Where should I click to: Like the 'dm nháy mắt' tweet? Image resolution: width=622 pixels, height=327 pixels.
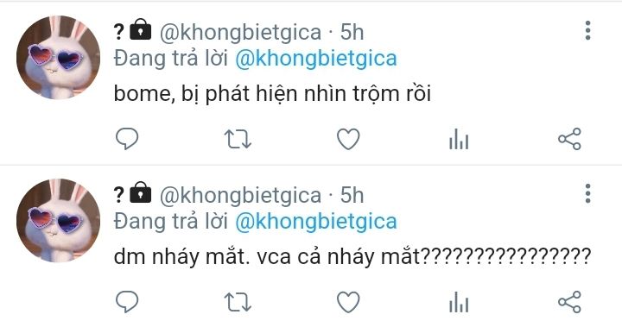pos(348,303)
